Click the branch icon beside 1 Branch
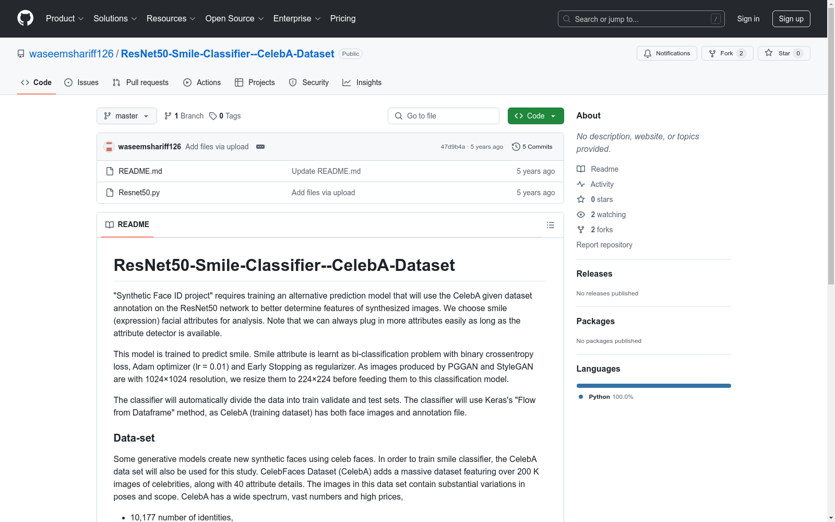 point(168,116)
